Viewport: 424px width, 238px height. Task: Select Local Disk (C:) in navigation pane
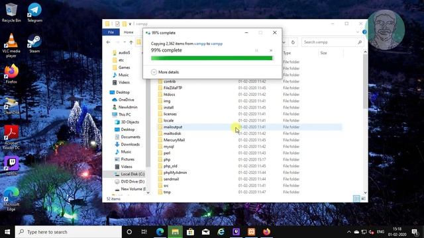[x=129, y=174]
